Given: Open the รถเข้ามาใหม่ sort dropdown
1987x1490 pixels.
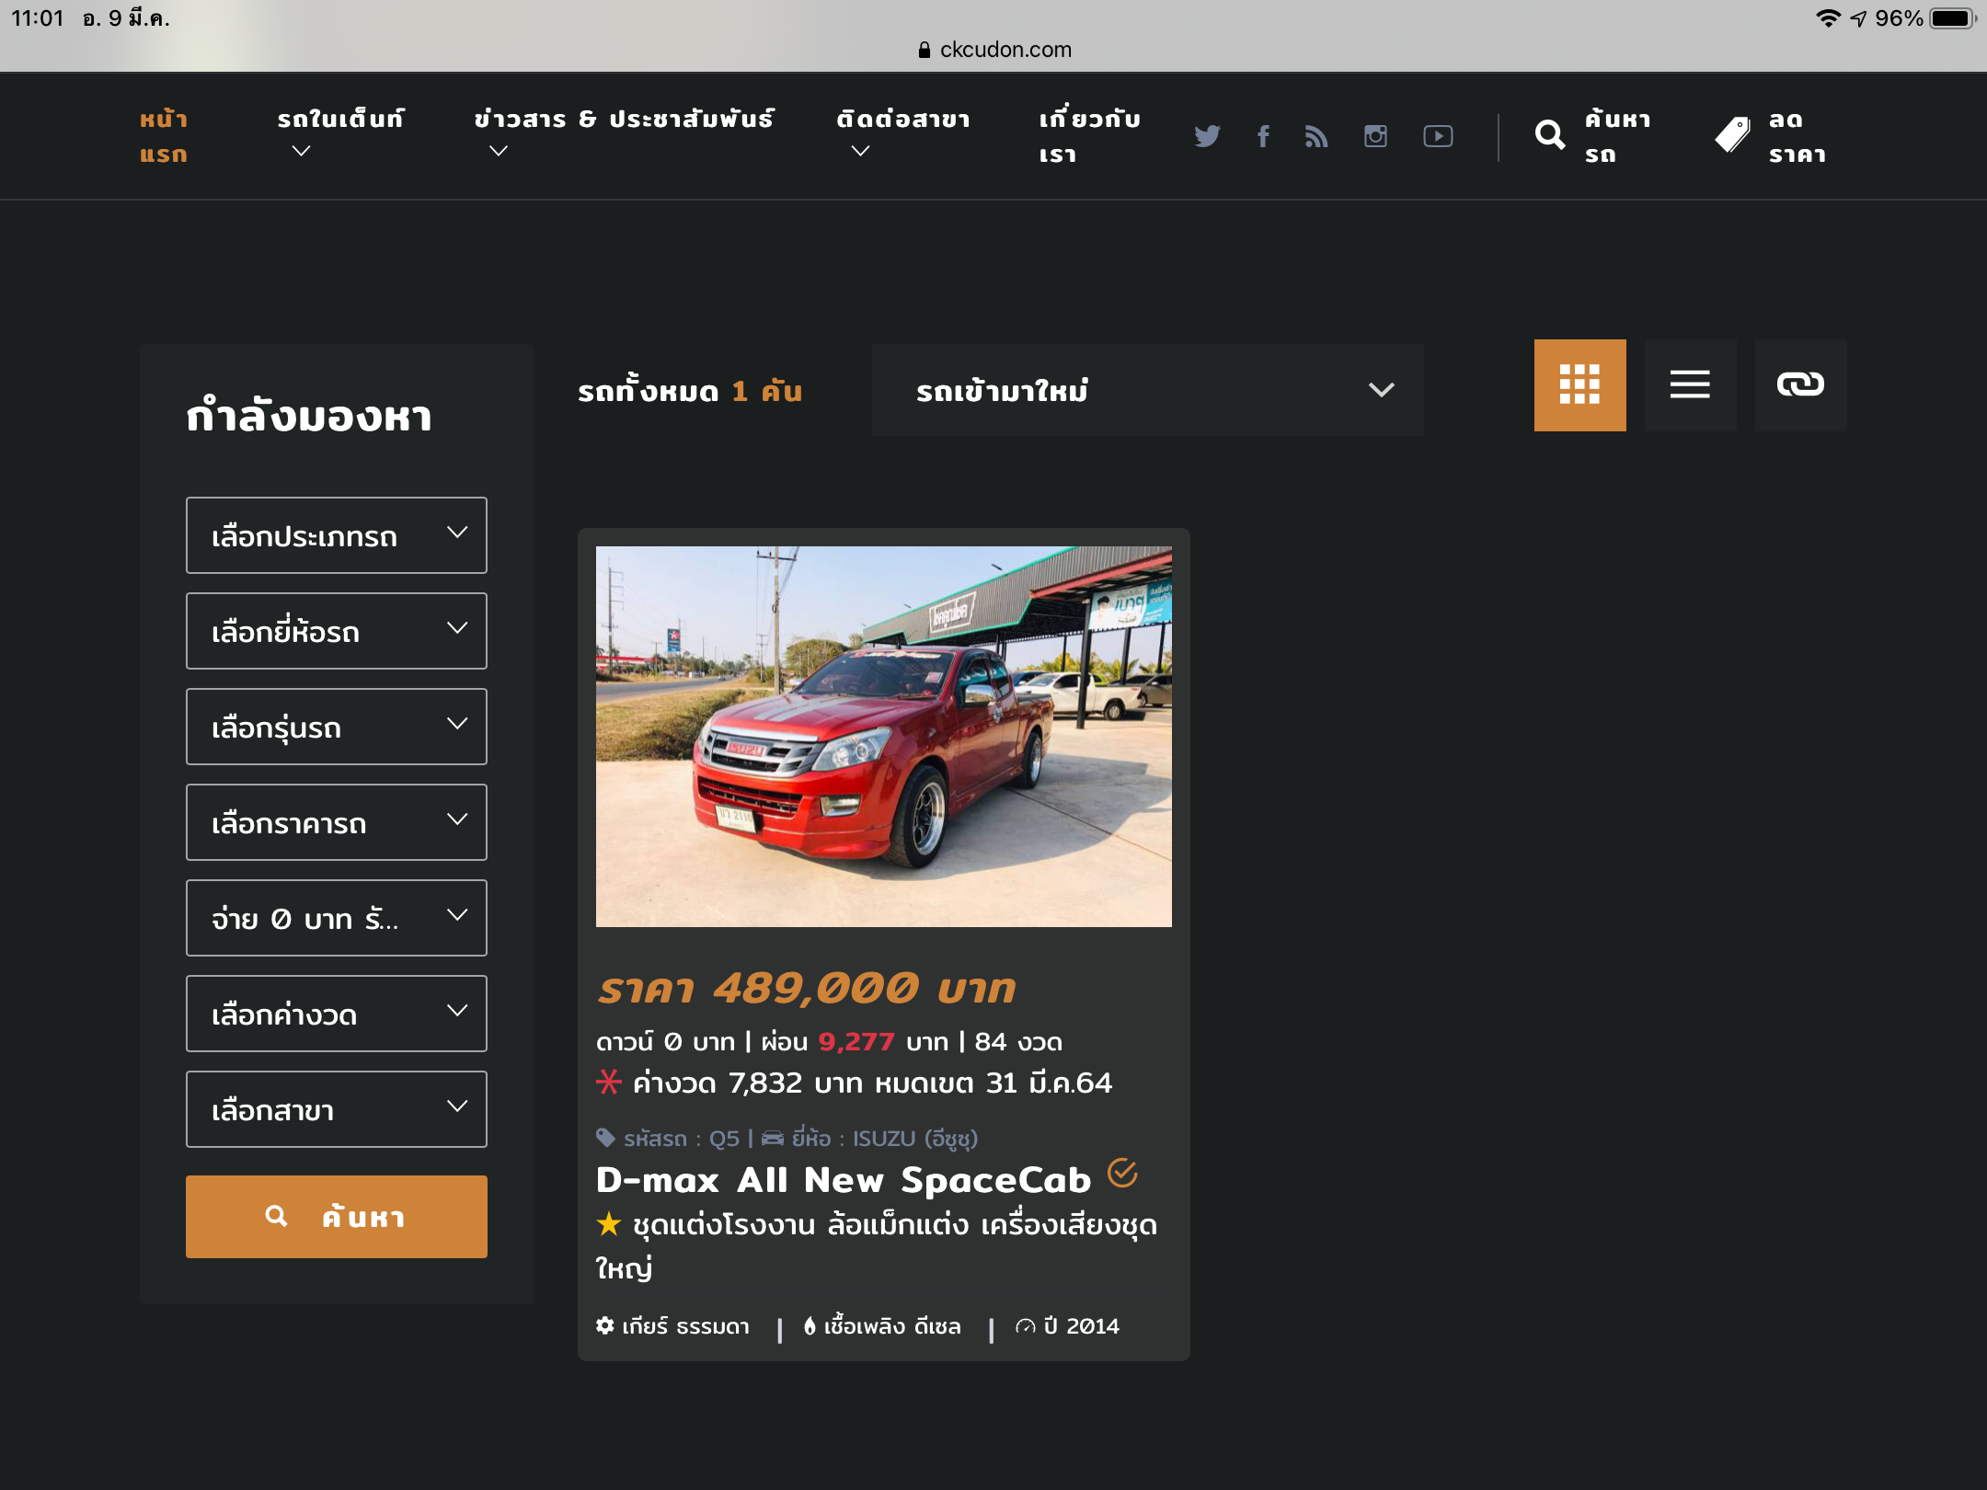Looking at the screenshot, I should tap(1147, 390).
